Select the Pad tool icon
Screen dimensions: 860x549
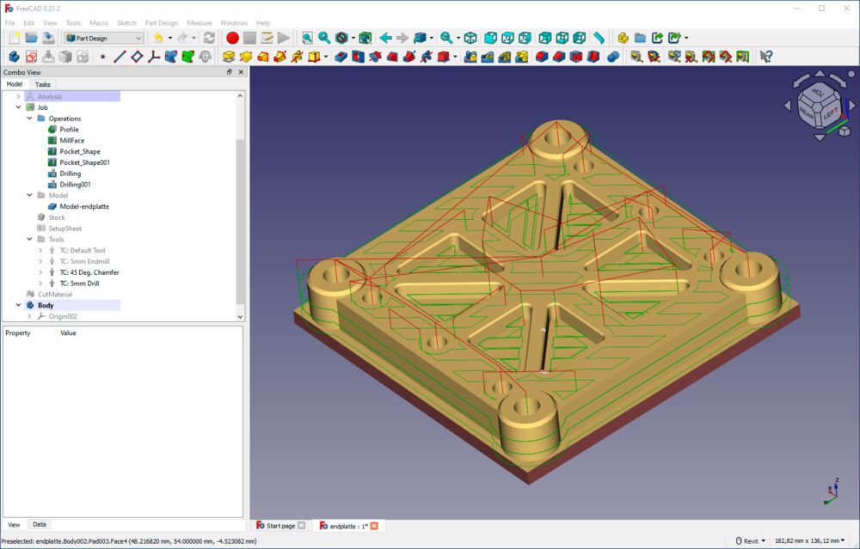point(229,56)
